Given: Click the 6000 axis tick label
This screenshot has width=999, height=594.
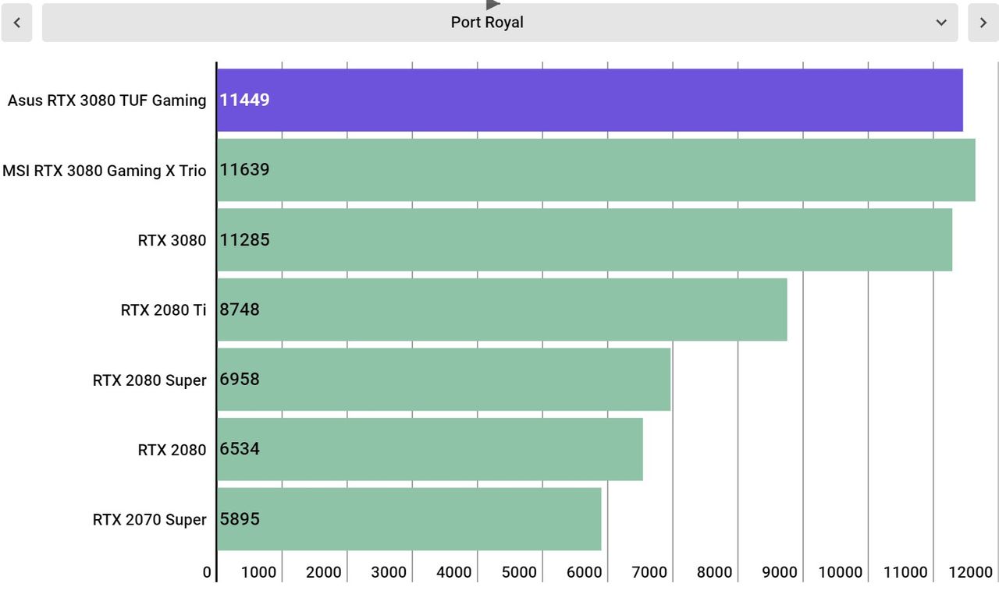Looking at the screenshot, I should 584,573.
